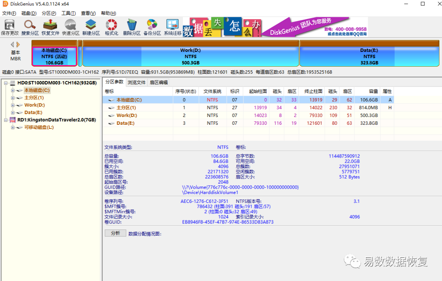The height and width of the screenshot is (281, 442).
Task: Switch to the 扇区编辑 tab
Action: (x=158, y=82)
